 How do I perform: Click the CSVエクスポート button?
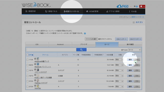pyautogui.click(x=136, y=39)
